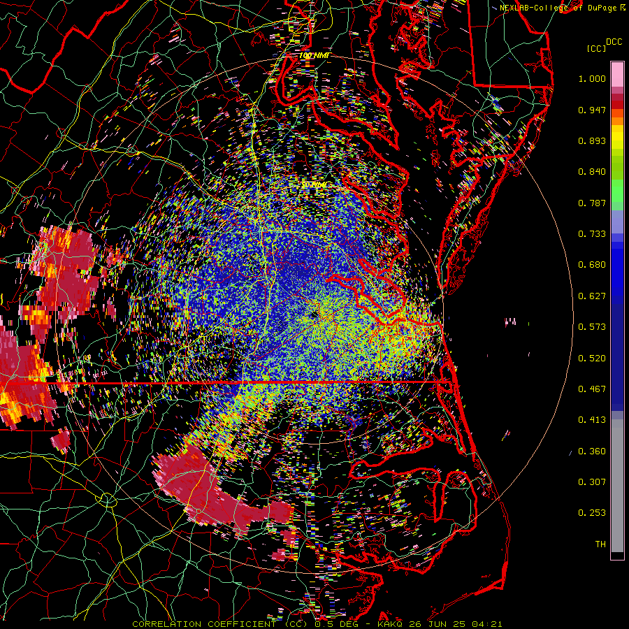
Task: Click the 26 JUN 25 date in caption
Action: [438, 624]
